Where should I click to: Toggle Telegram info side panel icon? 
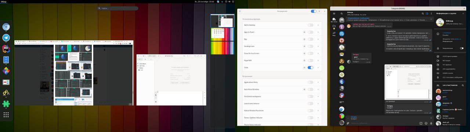pyautogui.click(x=427, y=13)
